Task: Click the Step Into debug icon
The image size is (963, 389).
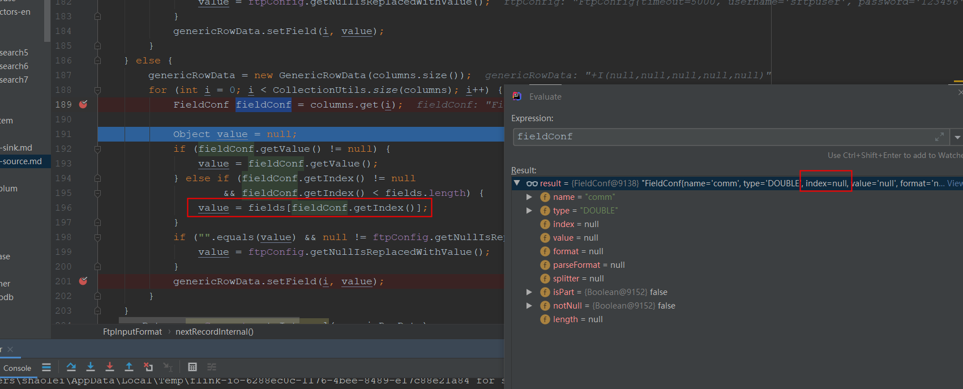Action: tap(91, 367)
